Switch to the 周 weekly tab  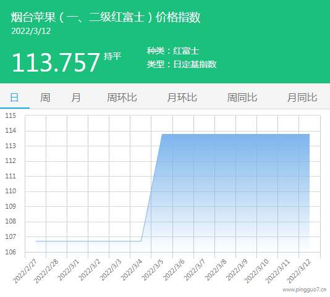point(45,98)
